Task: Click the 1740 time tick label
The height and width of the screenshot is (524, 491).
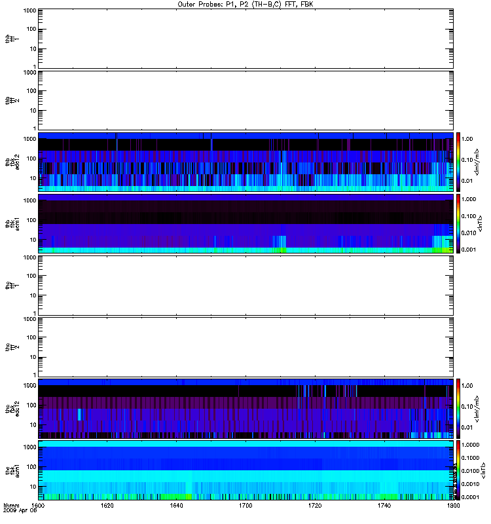Action: (384, 506)
